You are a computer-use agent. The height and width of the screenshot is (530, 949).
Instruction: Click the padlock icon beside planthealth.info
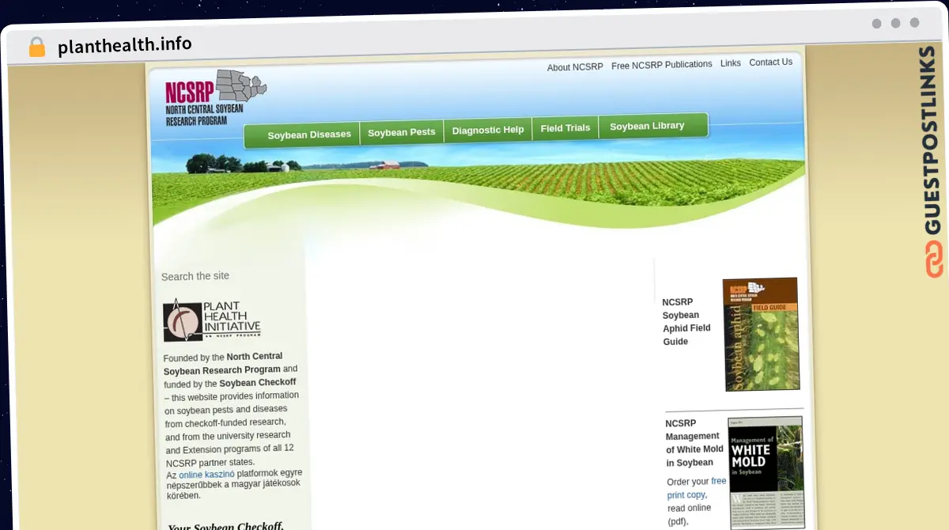point(37,47)
